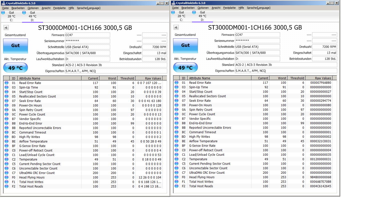The width and height of the screenshot is (379, 208).
Task: Click Worst column header in right window
Action: [x=278, y=78]
